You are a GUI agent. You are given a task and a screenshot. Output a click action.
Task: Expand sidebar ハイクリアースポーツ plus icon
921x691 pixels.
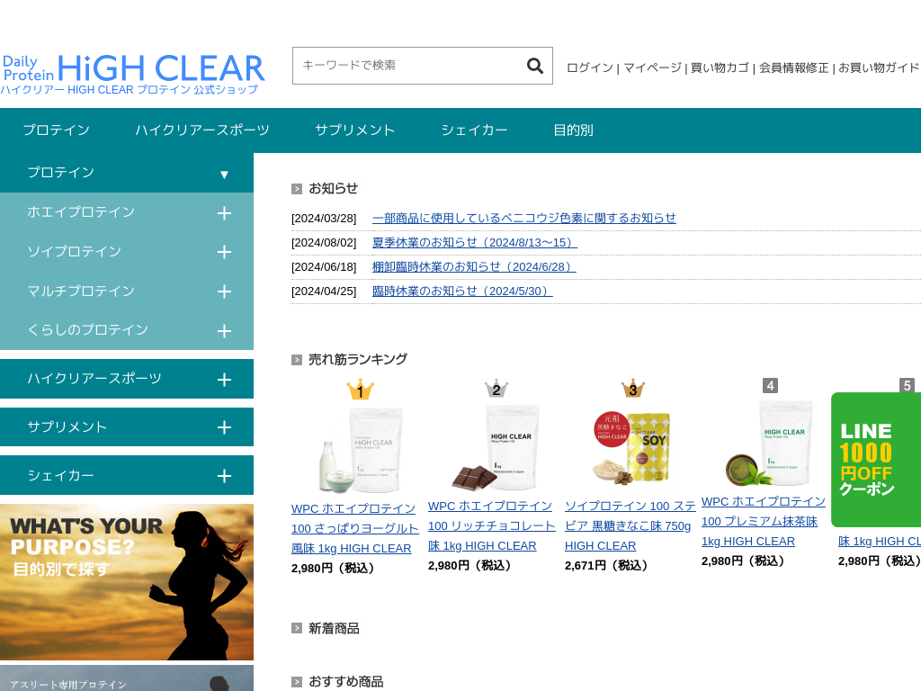224,380
